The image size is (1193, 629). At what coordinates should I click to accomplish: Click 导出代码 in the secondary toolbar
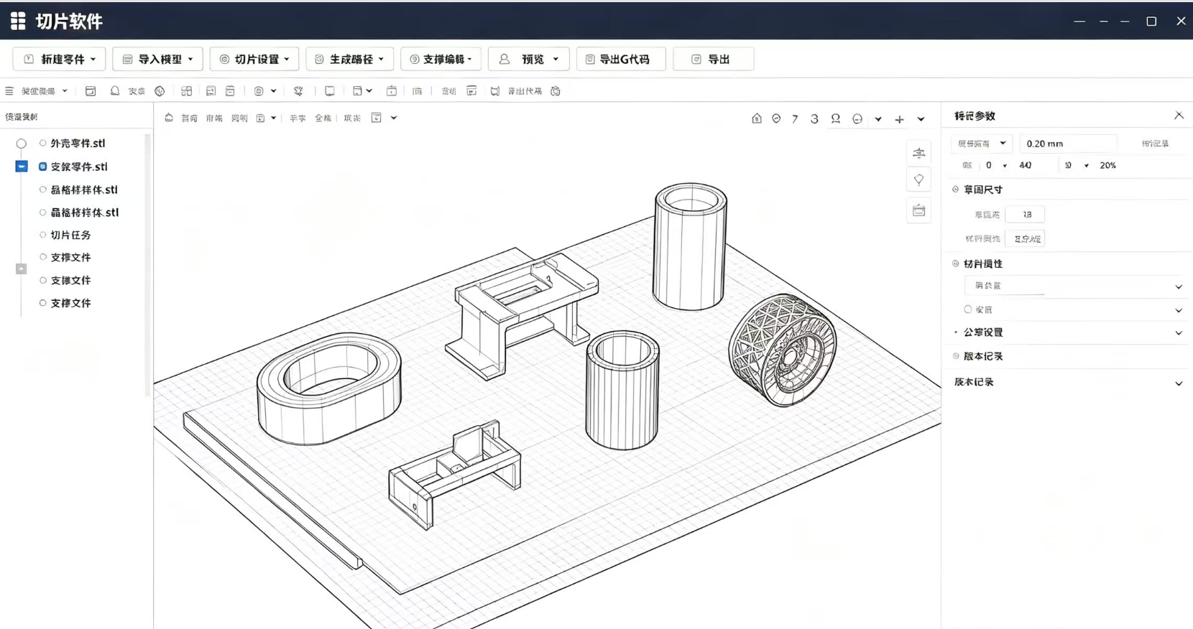click(525, 91)
